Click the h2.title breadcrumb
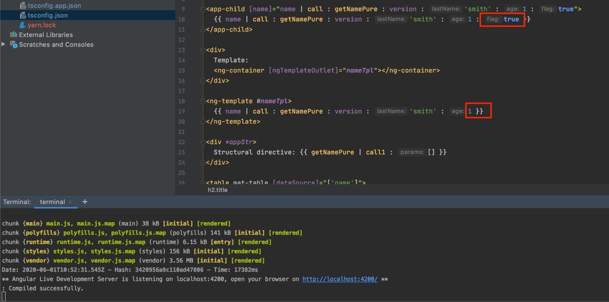 217,190
